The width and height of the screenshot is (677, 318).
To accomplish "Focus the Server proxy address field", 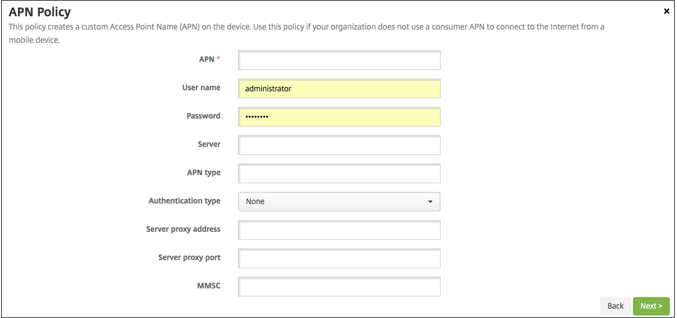I will click(x=339, y=230).
